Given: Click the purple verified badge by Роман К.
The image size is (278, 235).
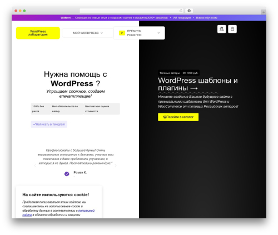Looking at the screenshot, I should pyautogui.click(x=67, y=174).
